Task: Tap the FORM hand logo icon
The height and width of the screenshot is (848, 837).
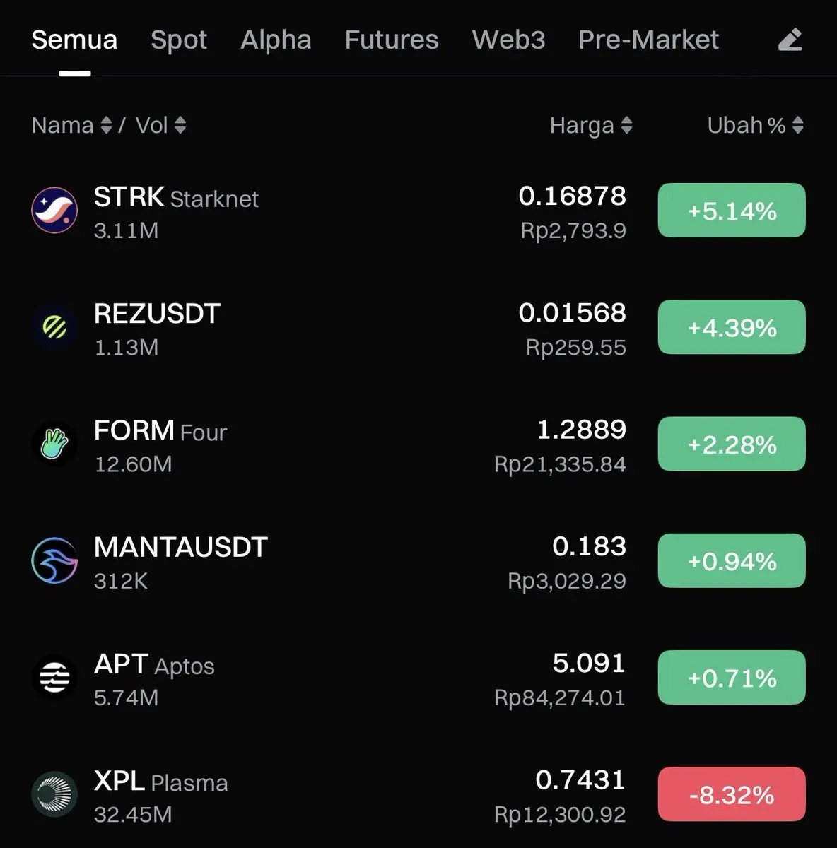Action: tap(54, 444)
